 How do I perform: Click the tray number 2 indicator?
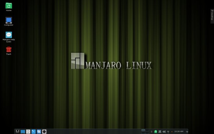[151, 132]
